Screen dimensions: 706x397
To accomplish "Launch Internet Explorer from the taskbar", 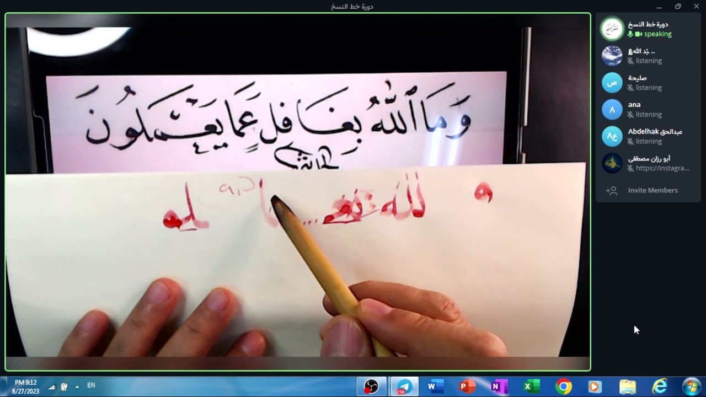I will pyautogui.click(x=660, y=387).
